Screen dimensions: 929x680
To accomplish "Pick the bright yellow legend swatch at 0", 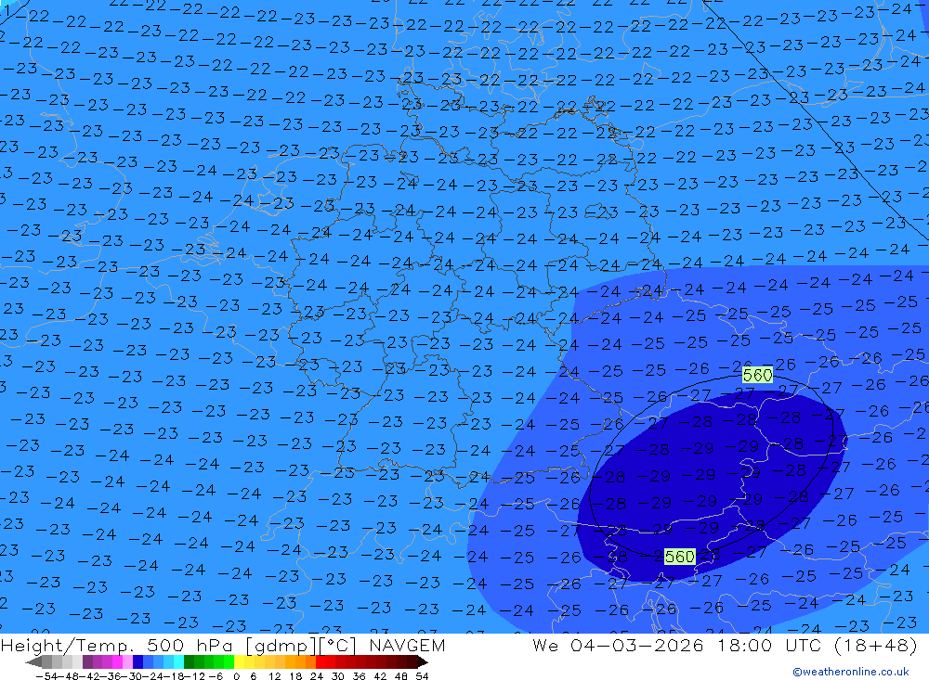I will point(240,662).
